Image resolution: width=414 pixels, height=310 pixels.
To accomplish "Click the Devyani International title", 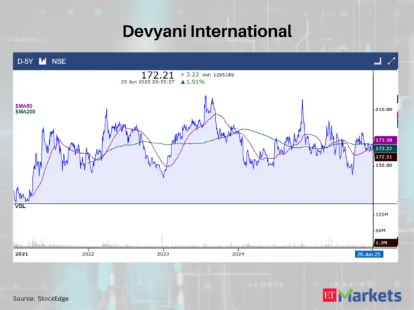I will tap(207, 31).
